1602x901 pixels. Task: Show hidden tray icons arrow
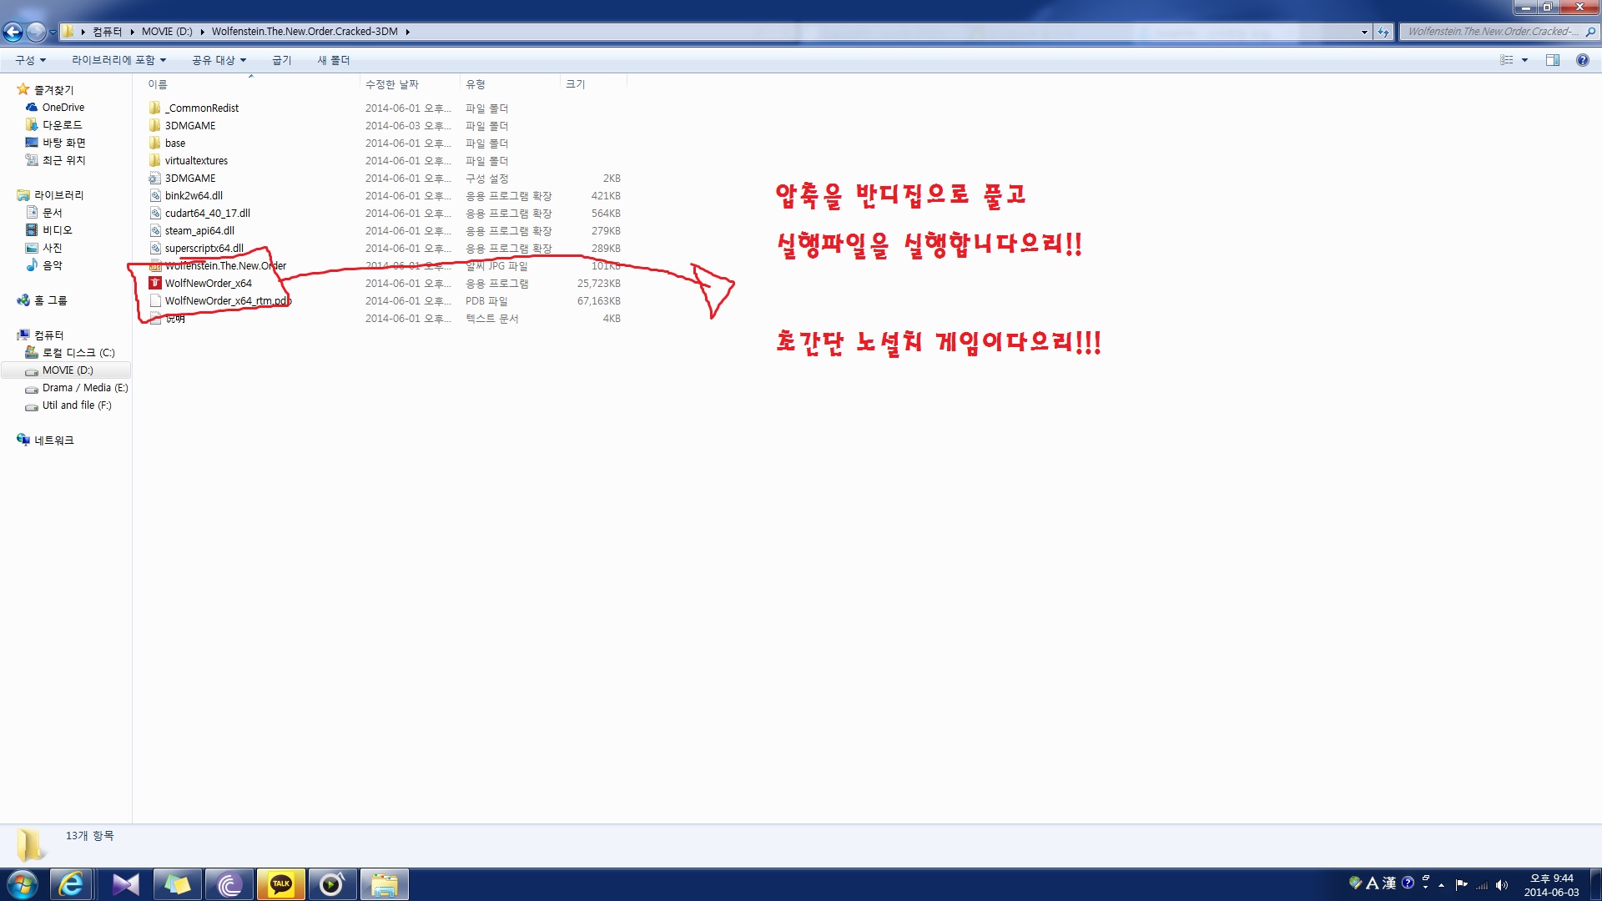1442,885
